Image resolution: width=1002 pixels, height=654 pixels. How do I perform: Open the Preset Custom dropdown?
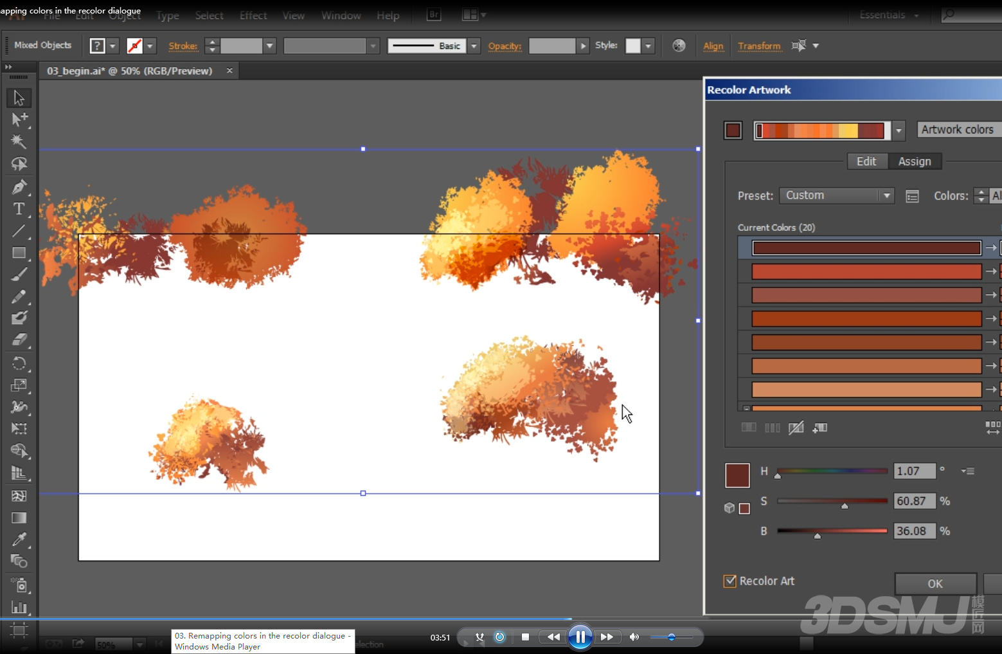(x=836, y=195)
